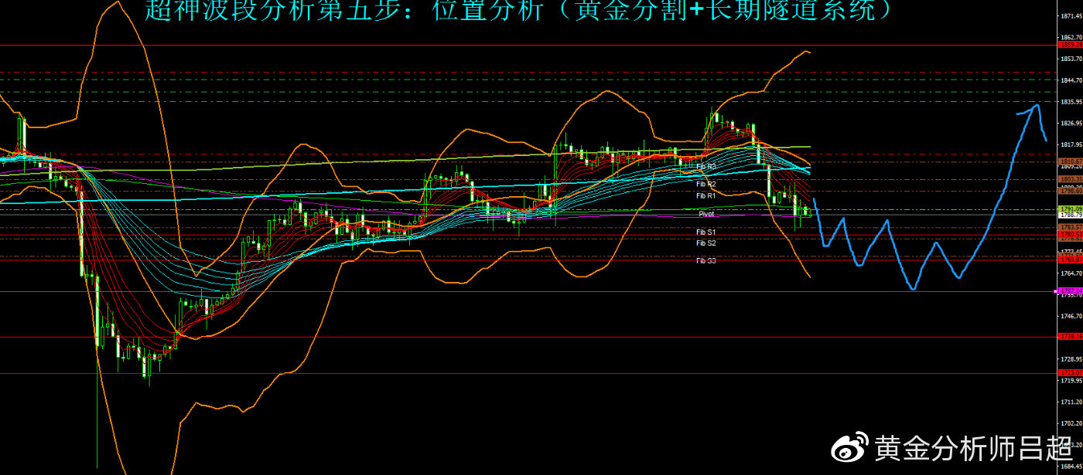
Task: Select the red 1723.07 price tag
Action: [1070, 373]
